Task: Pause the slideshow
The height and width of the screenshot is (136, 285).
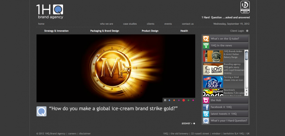Action: pyautogui.click(x=165, y=100)
